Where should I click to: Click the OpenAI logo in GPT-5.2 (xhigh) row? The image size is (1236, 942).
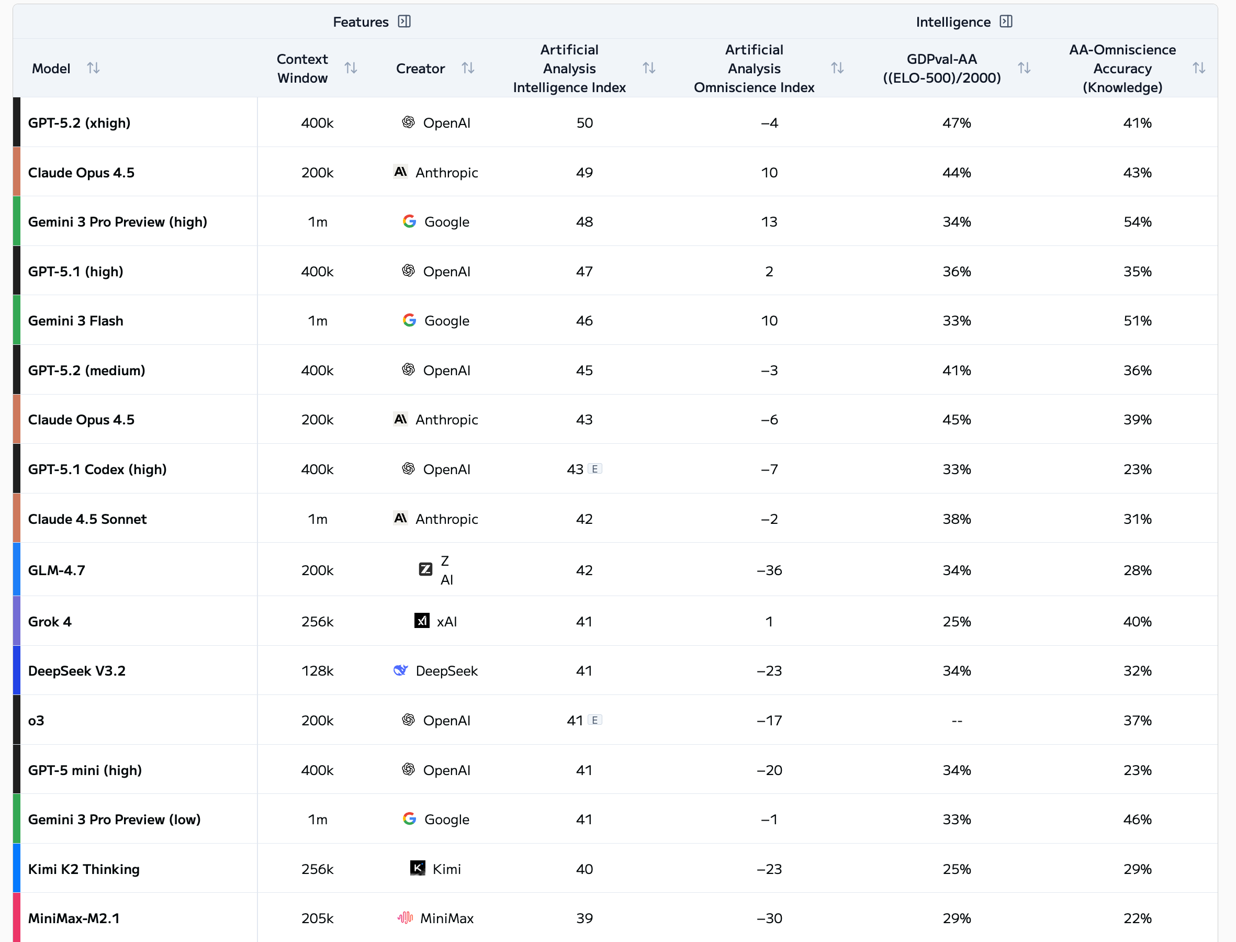(409, 122)
